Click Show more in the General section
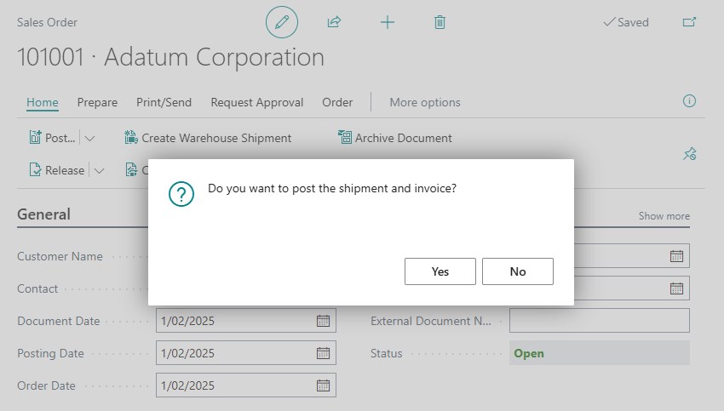The width and height of the screenshot is (724, 411). click(x=664, y=216)
